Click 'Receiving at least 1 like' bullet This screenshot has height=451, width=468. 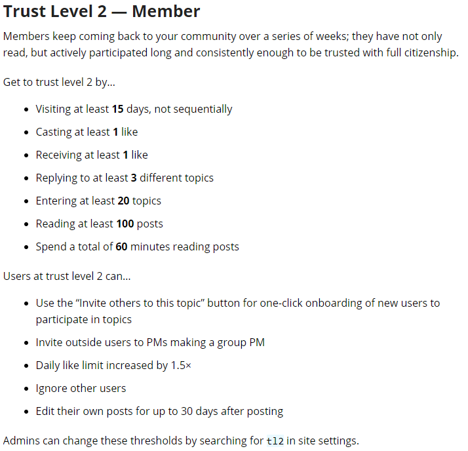coord(92,155)
